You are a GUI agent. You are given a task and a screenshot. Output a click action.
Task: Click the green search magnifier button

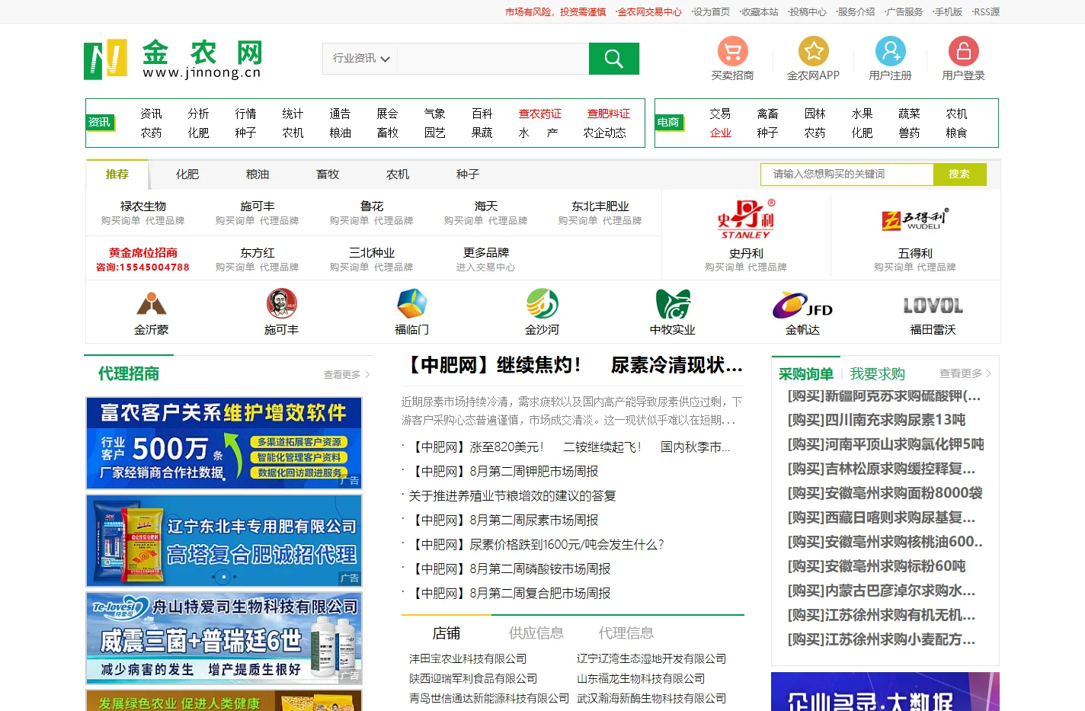pyautogui.click(x=613, y=59)
